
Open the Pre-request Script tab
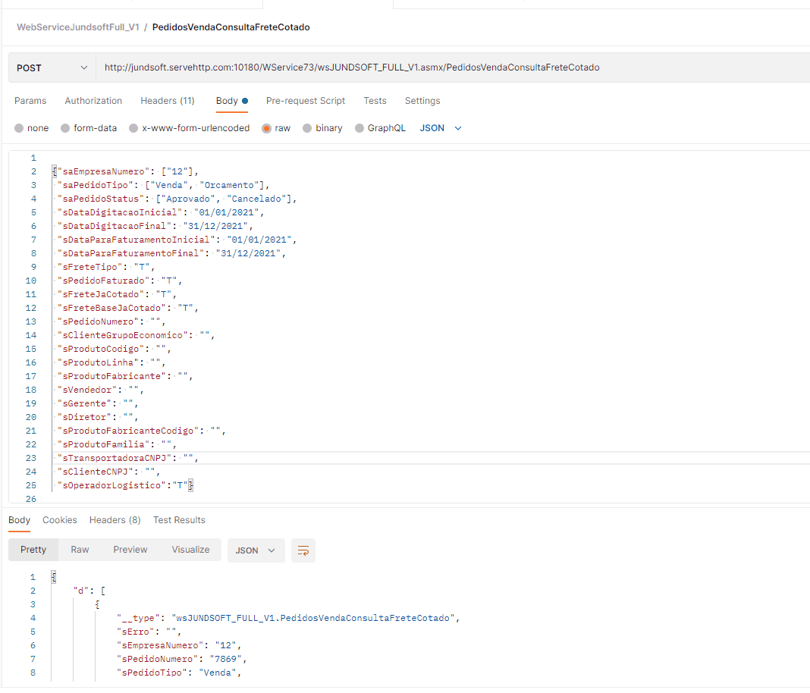[x=305, y=101]
